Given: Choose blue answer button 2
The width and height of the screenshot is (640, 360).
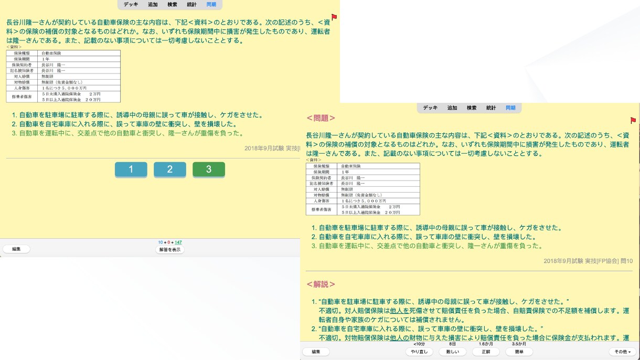Looking at the screenshot, I should click(x=170, y=170).
